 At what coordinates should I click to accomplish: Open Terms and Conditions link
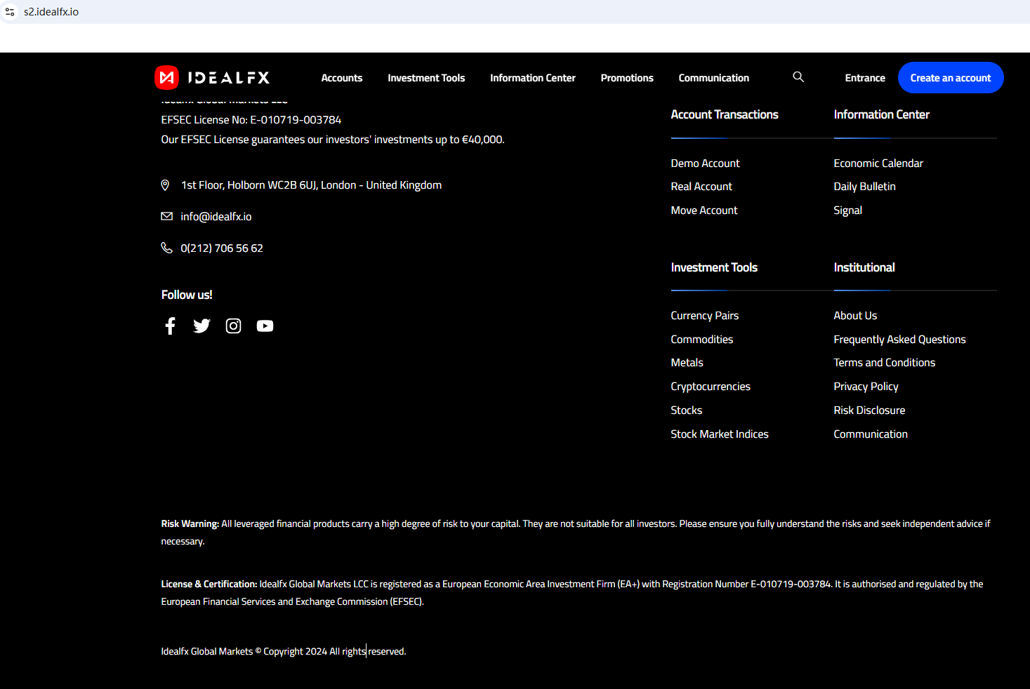click(885, 363)
